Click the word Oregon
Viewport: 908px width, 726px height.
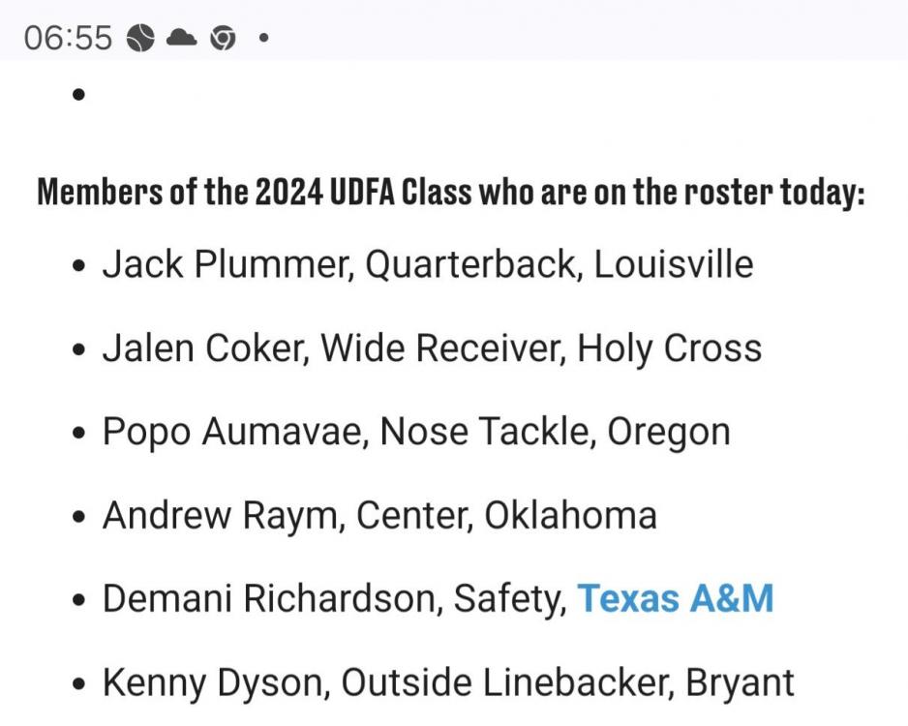pyautogui.click(x=668, y=432)
